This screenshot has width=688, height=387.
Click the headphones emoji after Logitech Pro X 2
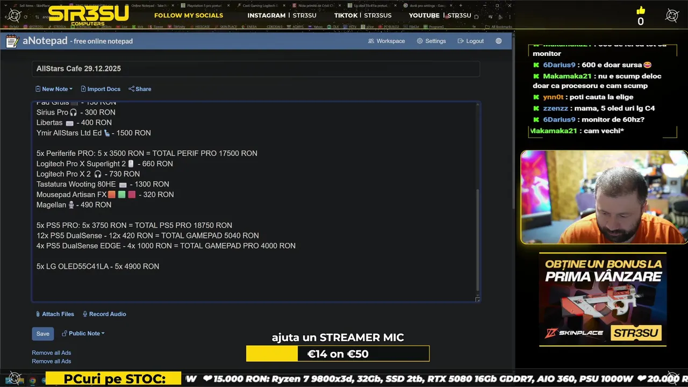[x=98, y=174]
